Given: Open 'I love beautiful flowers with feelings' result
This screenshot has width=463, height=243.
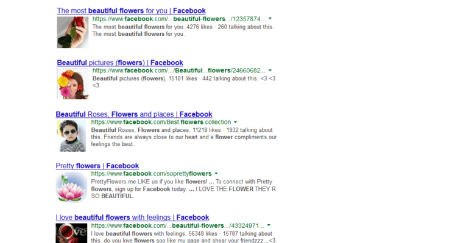Looking at the screenshot, I should click(132, 217).
